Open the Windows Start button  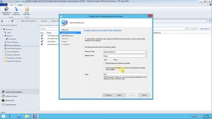pos(3,116)
